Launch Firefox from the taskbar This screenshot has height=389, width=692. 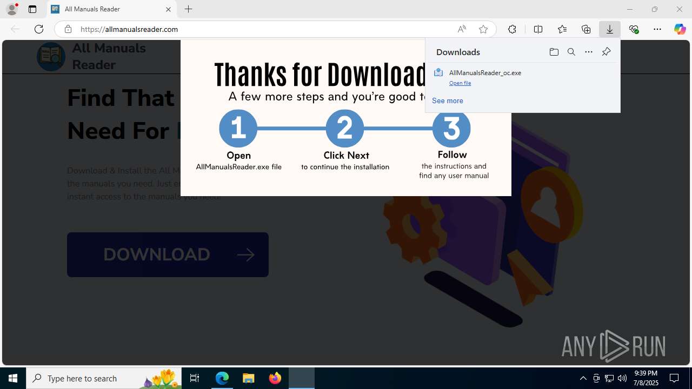[x=275, y=378]
